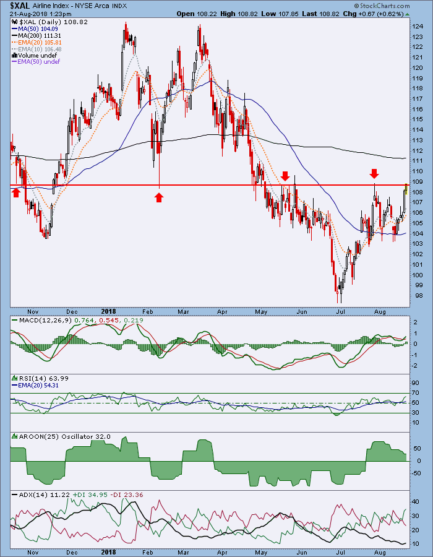Image resolution: width=433 pixels, height=557 pixels.
Task: Click the dark blue MA(50) legend line swatch
Action: [x=14, y=28]
